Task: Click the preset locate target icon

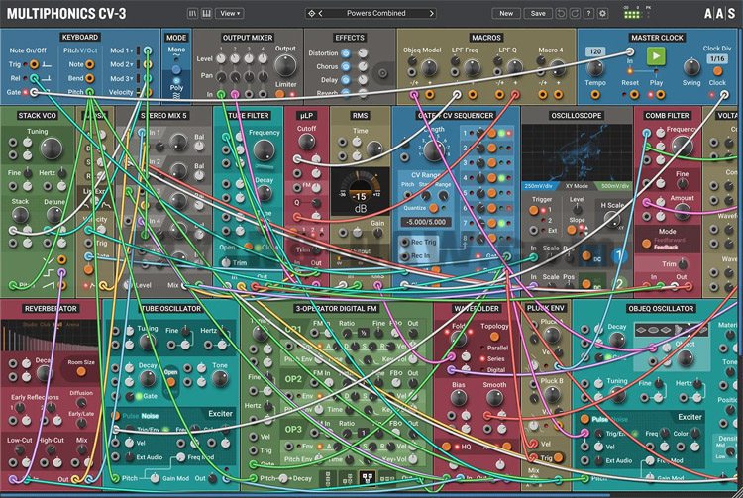Action: click(x=311, y=13)
